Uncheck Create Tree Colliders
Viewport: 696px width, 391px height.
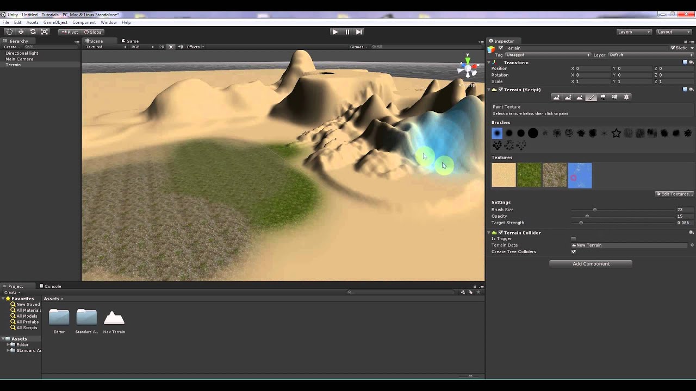pyautogui.click(x=573, y=252)
